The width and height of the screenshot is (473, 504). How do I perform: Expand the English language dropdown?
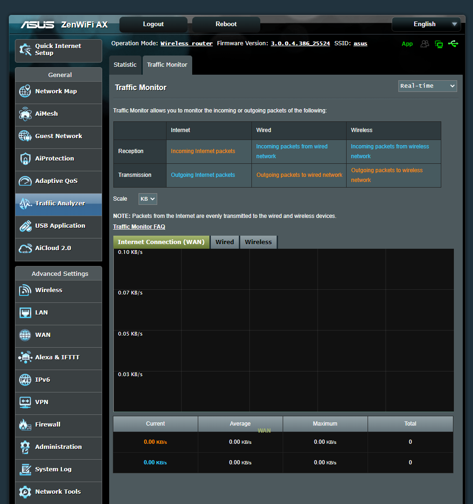click(426, 24)
